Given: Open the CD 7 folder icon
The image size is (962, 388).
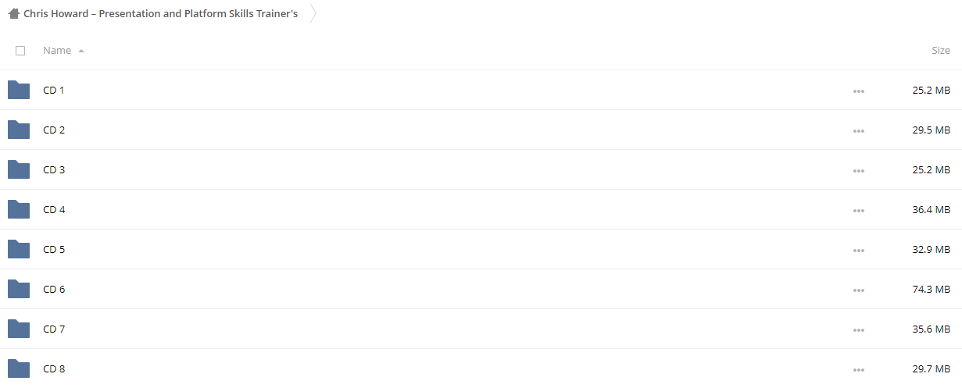Looking at the screenshot, I should [x=19, y=329].
